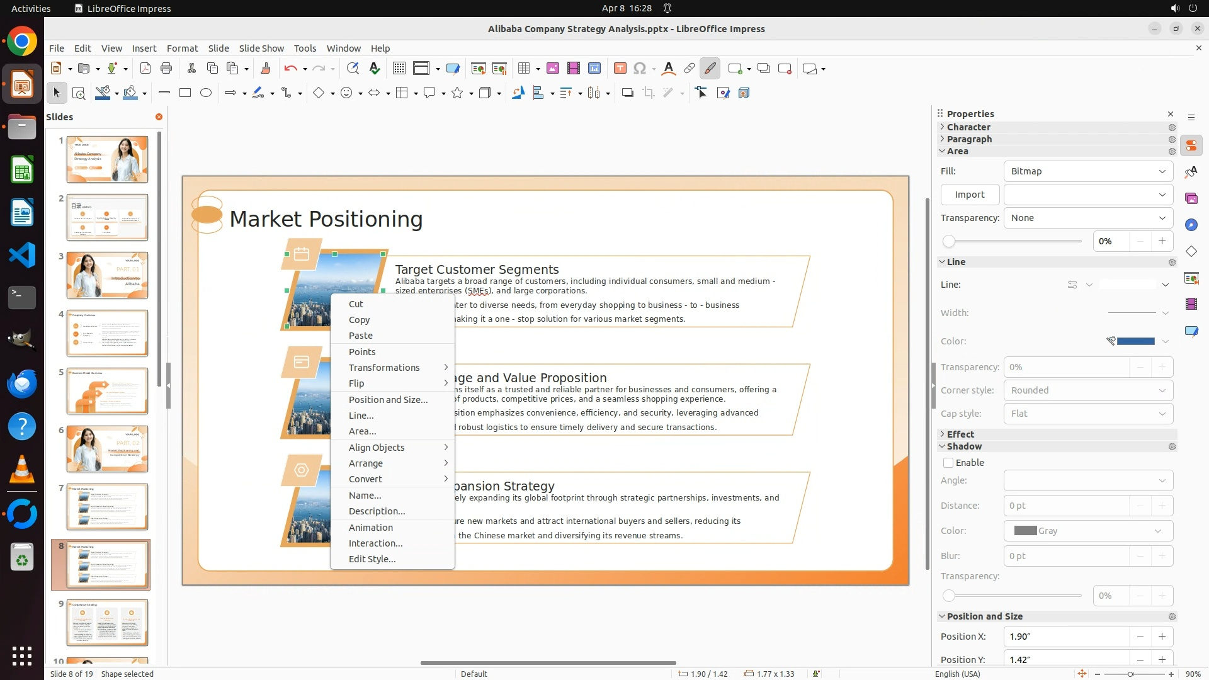Screen dimensions: 1209x680
Task: Click the Crop Image tool icon
Action: [x=649, y=93]
